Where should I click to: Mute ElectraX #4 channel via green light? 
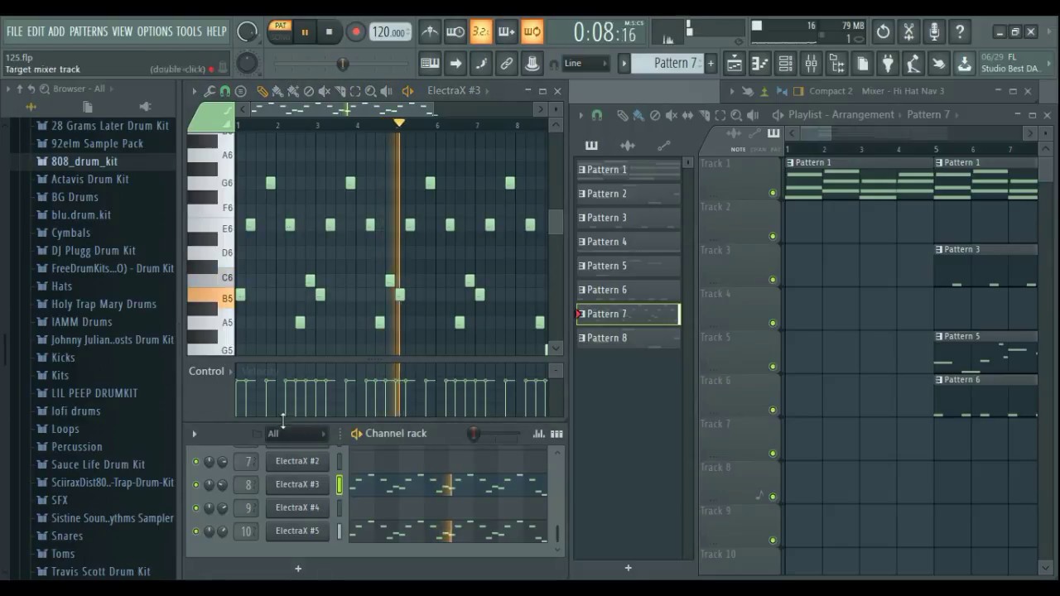point(195,507)
